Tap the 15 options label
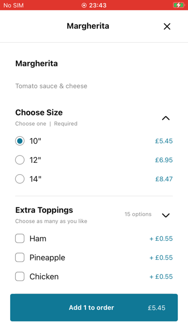 (x=138, y=214)
